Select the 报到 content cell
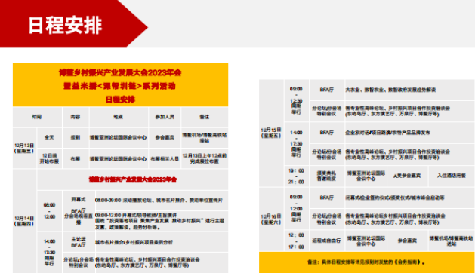Screen dimensions: 475x273 pos(76,137)
